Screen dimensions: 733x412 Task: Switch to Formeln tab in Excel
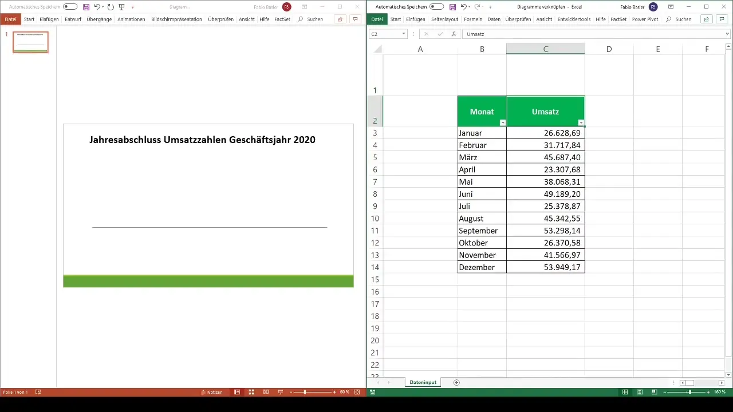[x=473, y=19]
